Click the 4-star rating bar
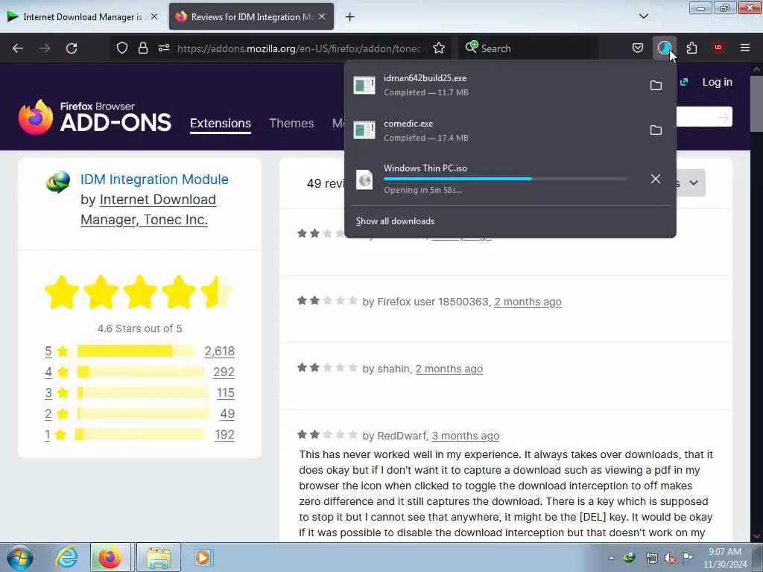The height and width of the screenshot is (572, 763). tap(141, 372)
